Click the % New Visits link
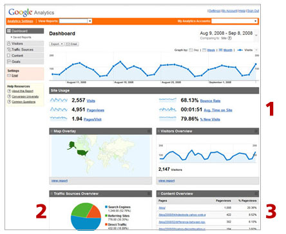Viewport: 286px width, 234px height. (x=210, y=119)
